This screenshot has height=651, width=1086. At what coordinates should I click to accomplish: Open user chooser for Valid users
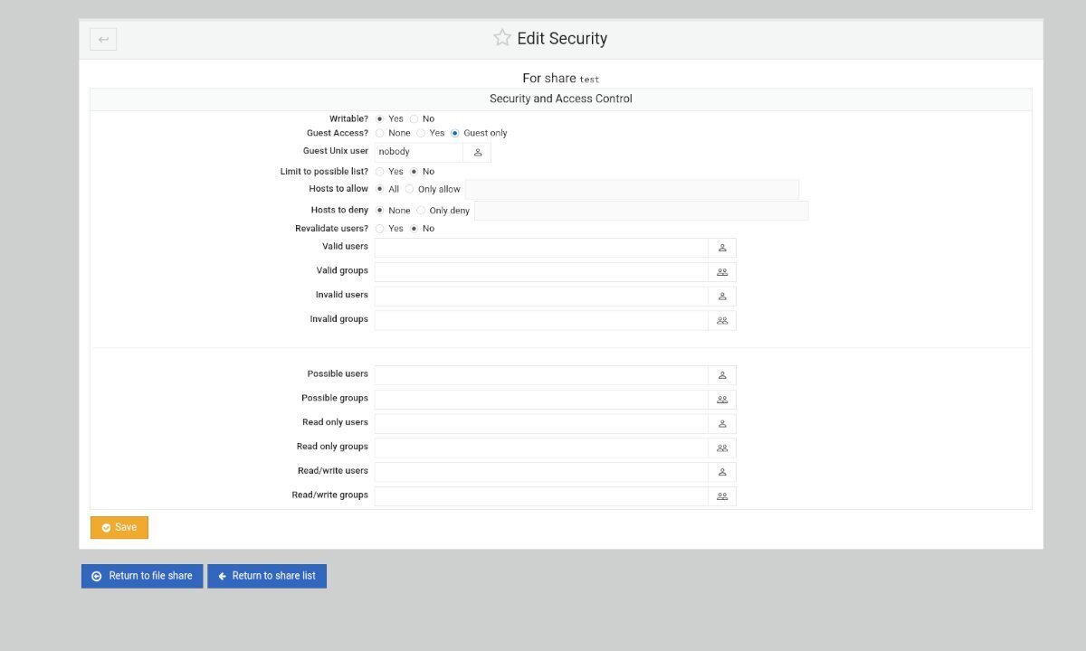pyautogui.click(x=722, y=248)
